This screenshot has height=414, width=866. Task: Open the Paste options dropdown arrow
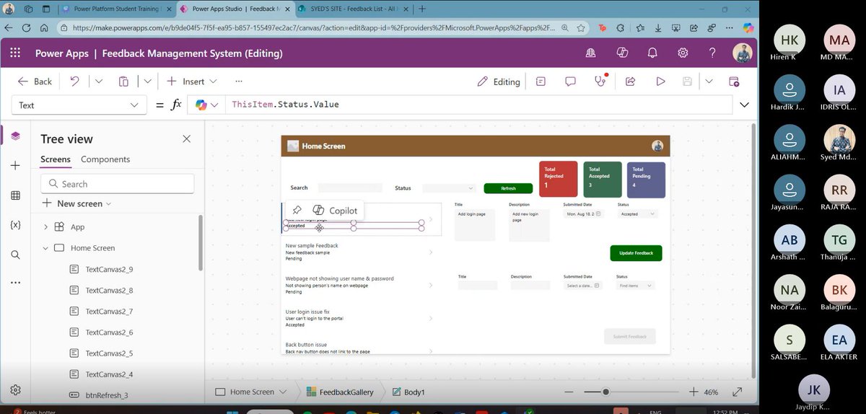[147, 82]
